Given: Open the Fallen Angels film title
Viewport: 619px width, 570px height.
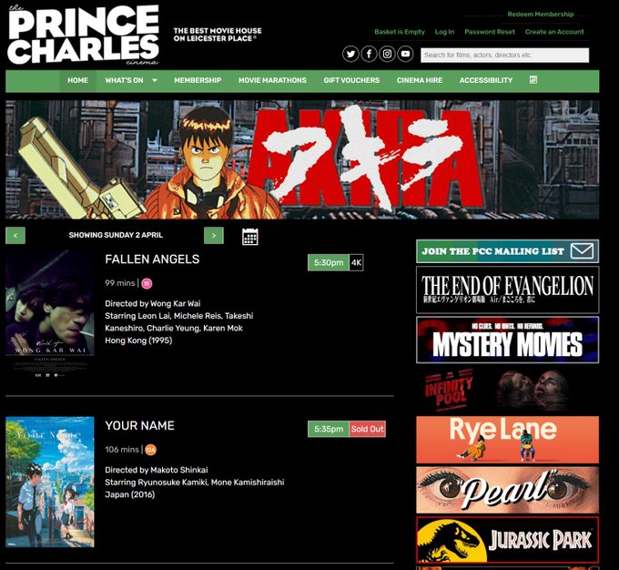Looking at the screenshot, I should point(152,260).
